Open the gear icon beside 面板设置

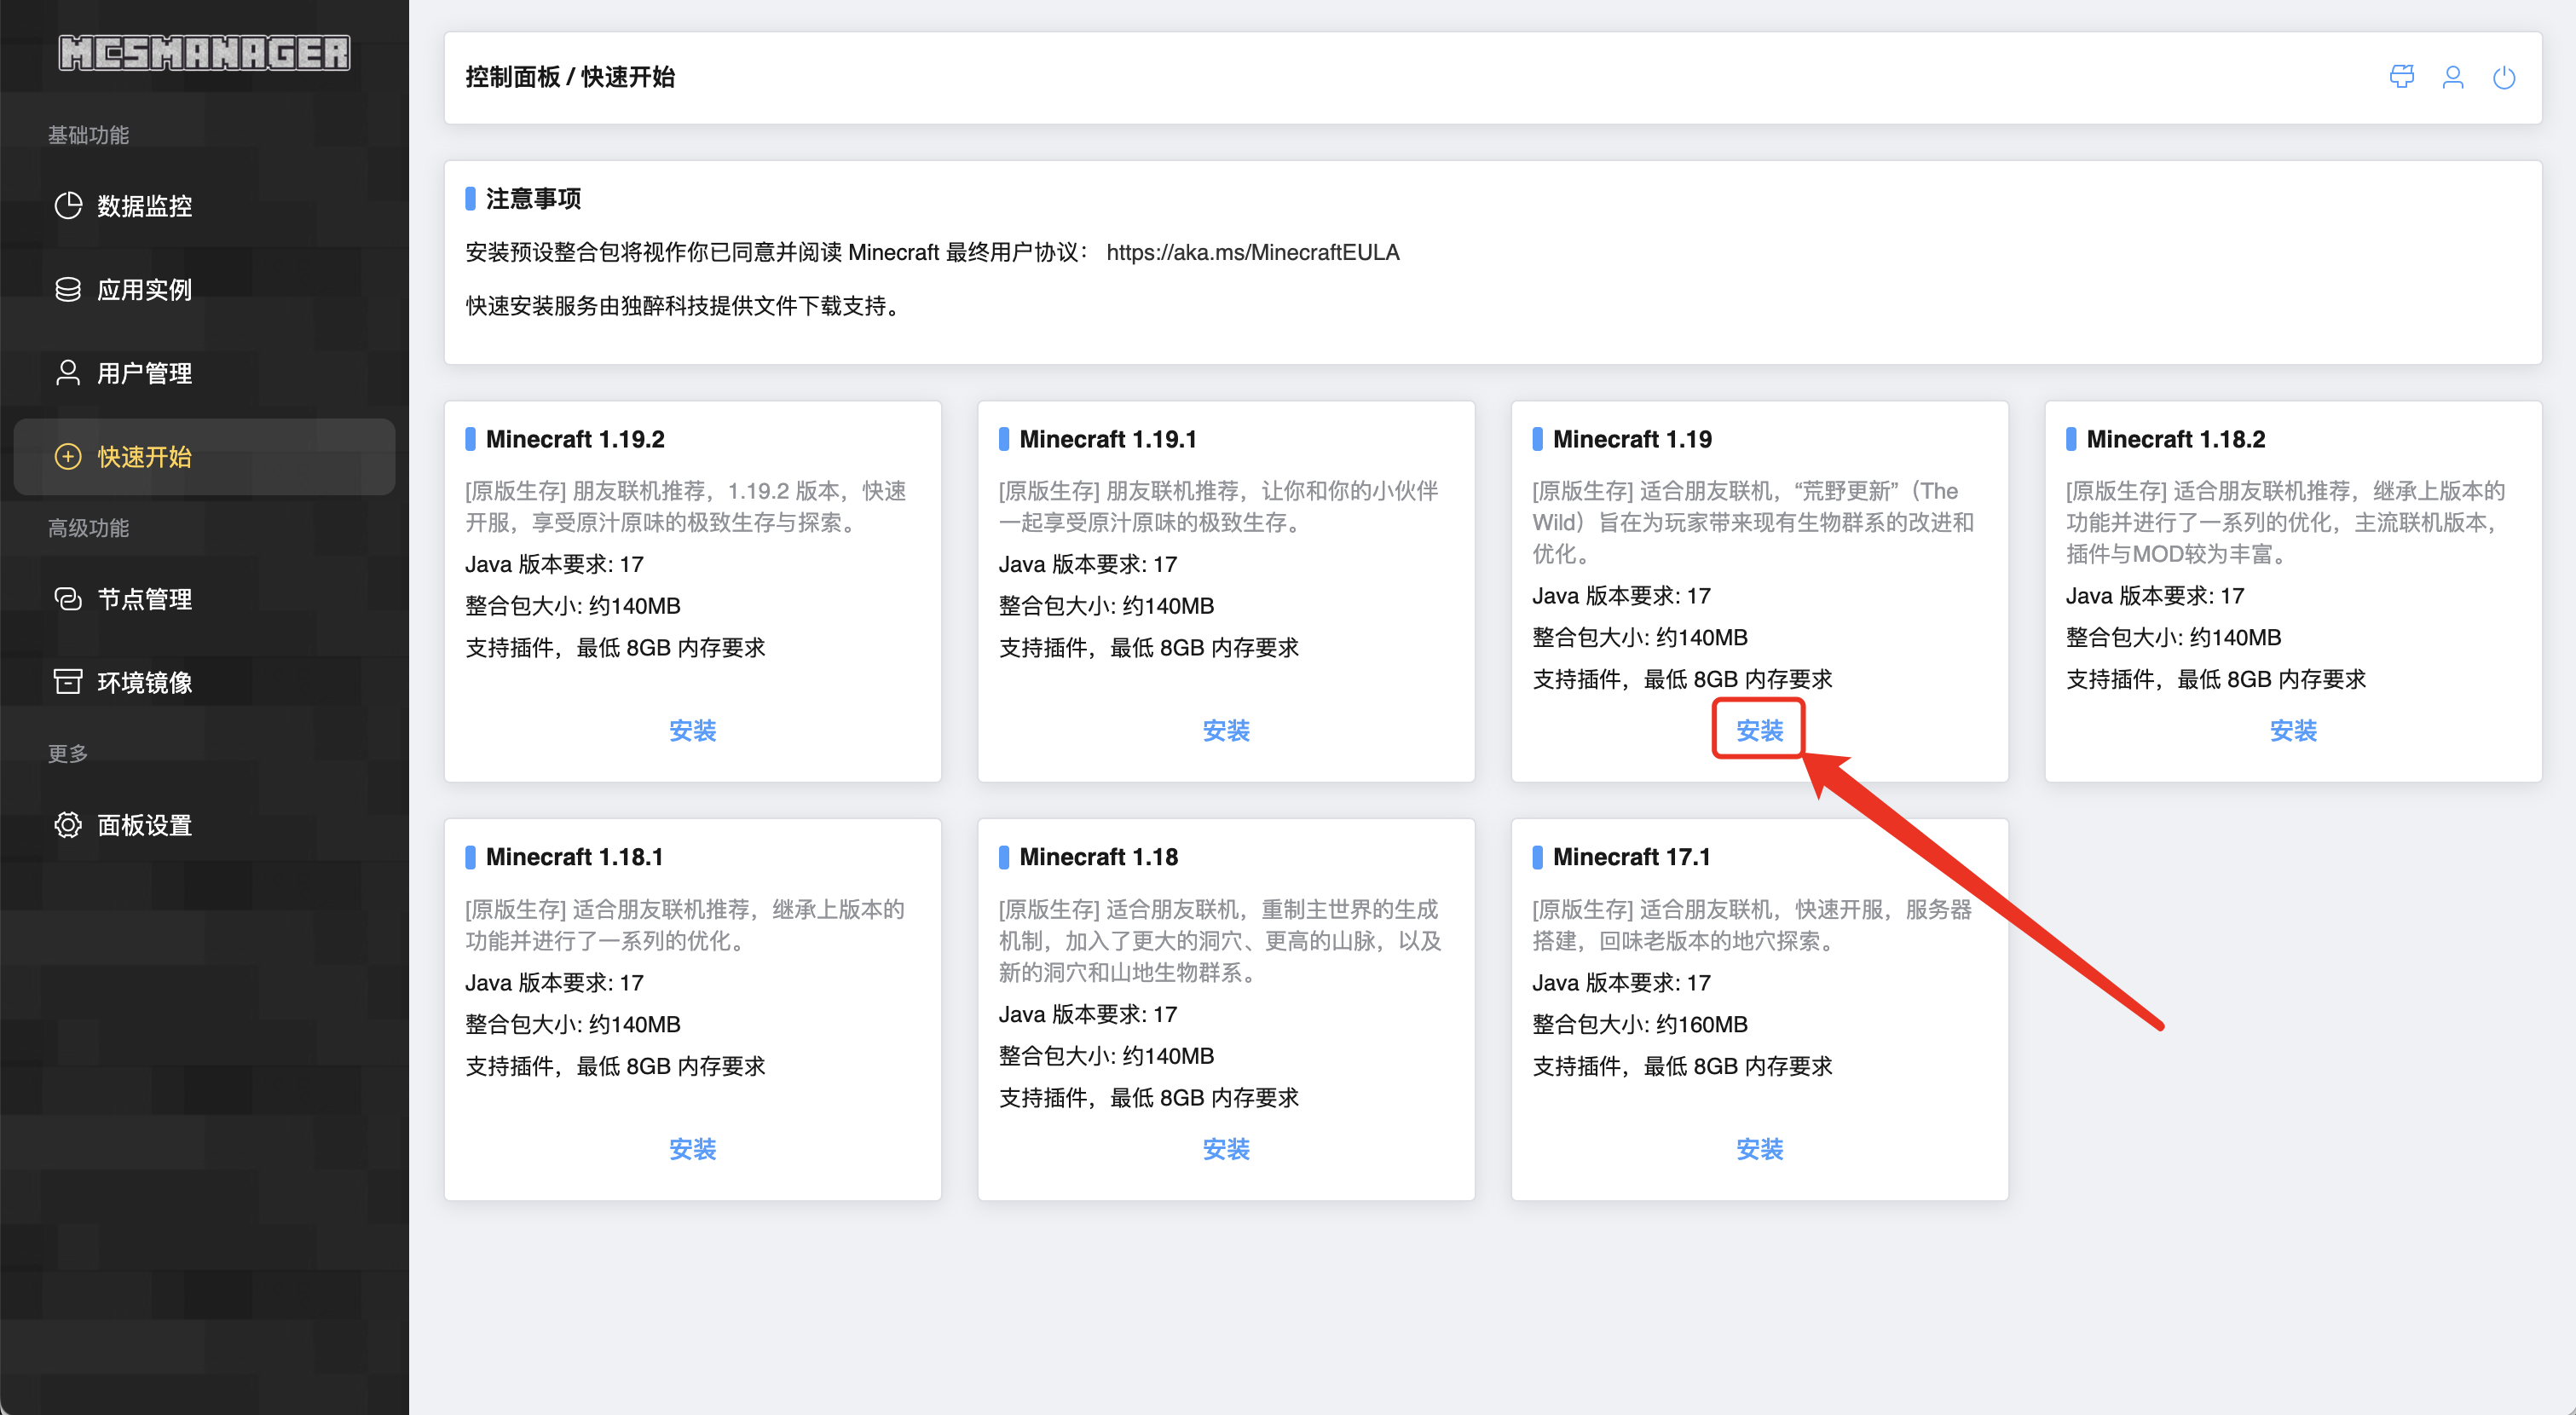(x=67, y=825)
